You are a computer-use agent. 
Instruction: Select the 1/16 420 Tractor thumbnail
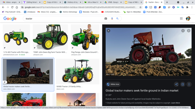coord(16,37)
